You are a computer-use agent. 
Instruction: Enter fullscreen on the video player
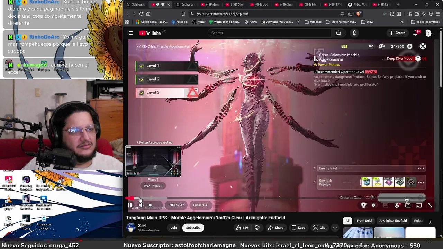coord(430,205)
